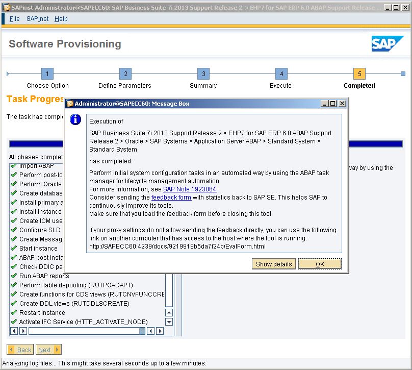This screenshot has height=370, width=412.
Task: Click the status bar Analyzing log files text
Action: [x=105, y=363]
